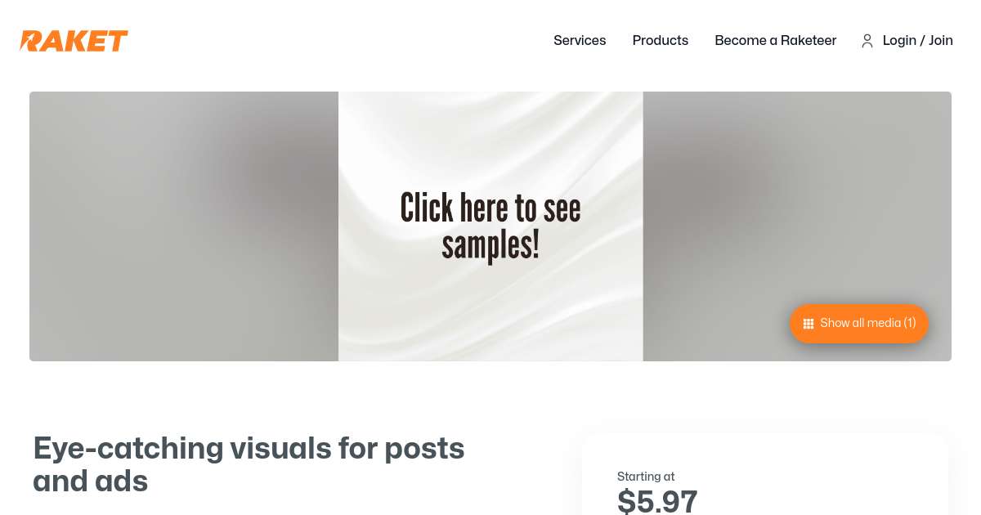Click the white pricing card panel

[765, 475]
